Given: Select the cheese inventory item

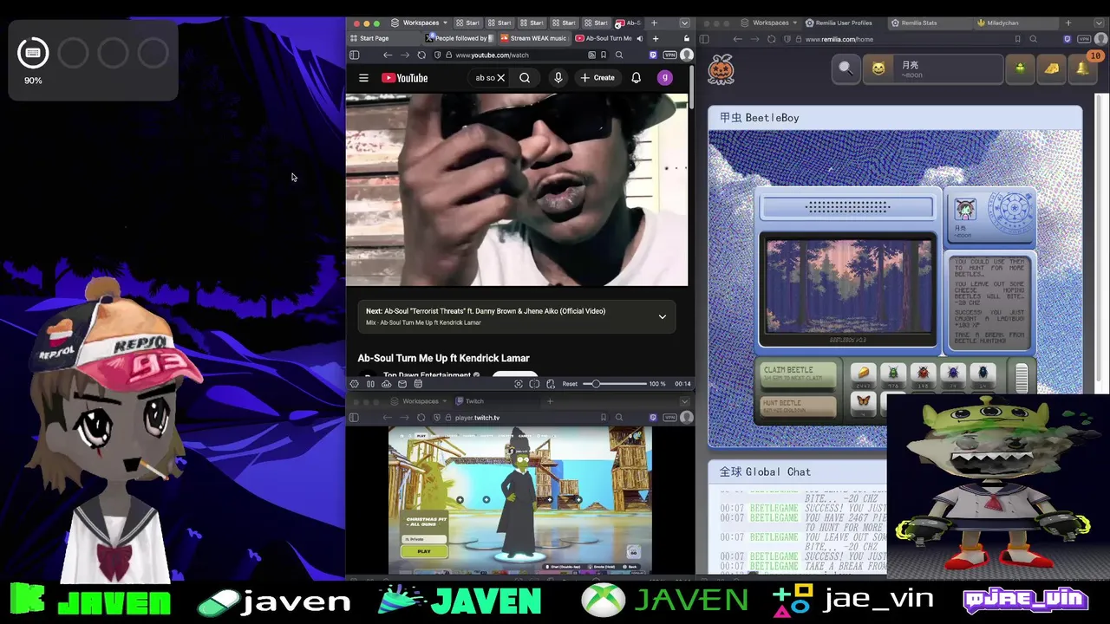Looking at the screenshot, I should coord(863,374).
